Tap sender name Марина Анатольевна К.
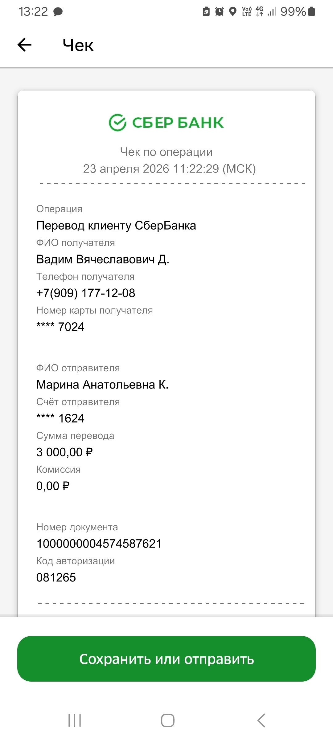333x742 pixels. coord(102,385)
